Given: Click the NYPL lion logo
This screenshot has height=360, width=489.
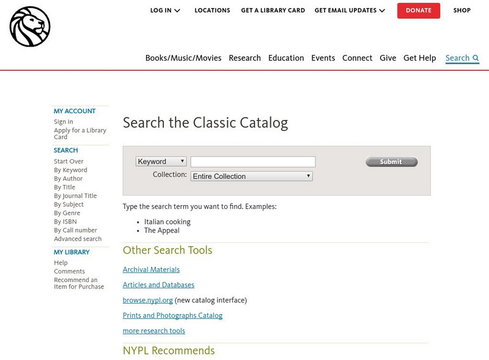Looking at the screenshot, I should pyautogui.click(x=30, y=26).
